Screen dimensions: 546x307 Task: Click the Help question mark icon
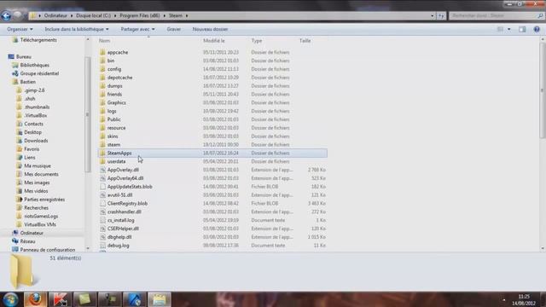point(537,29)
